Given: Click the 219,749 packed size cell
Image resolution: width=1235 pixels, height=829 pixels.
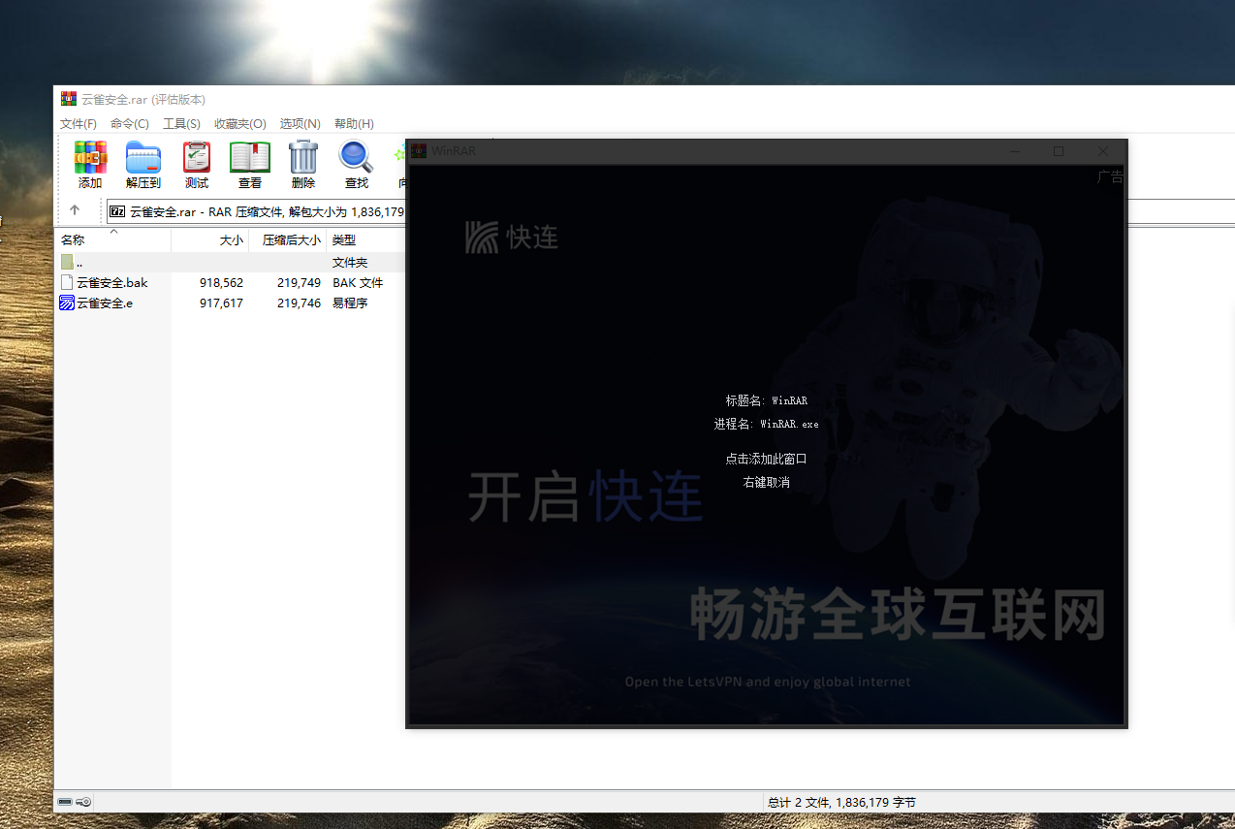Looking at the screenshot, I should point(299,282).
